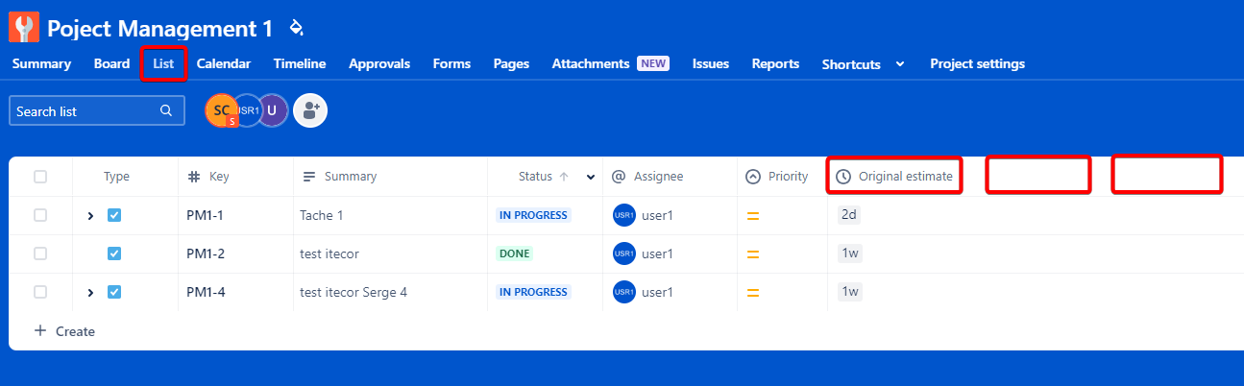Open issue key PM1-1
This screenshot has width=1244, height=386.
point(205,215)
